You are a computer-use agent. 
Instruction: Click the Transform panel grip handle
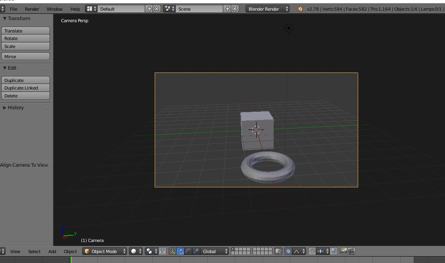point(47,19)
